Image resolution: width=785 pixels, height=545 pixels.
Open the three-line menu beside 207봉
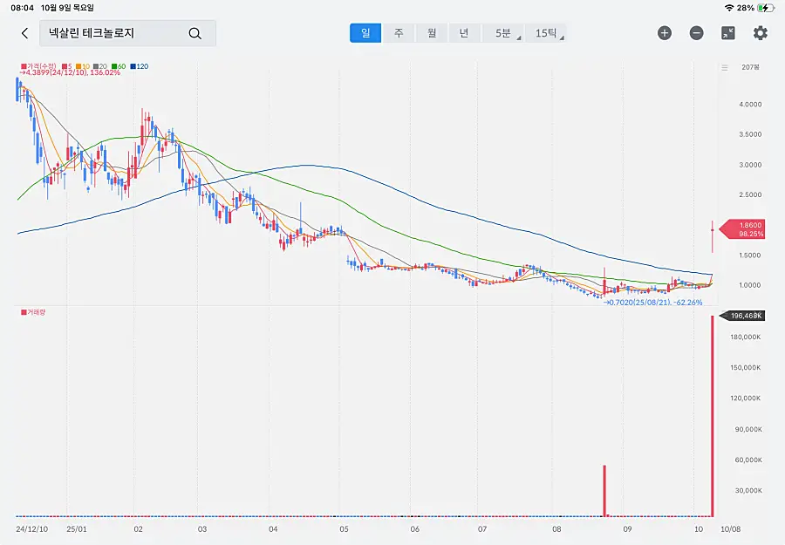click(x=724, y=67)
